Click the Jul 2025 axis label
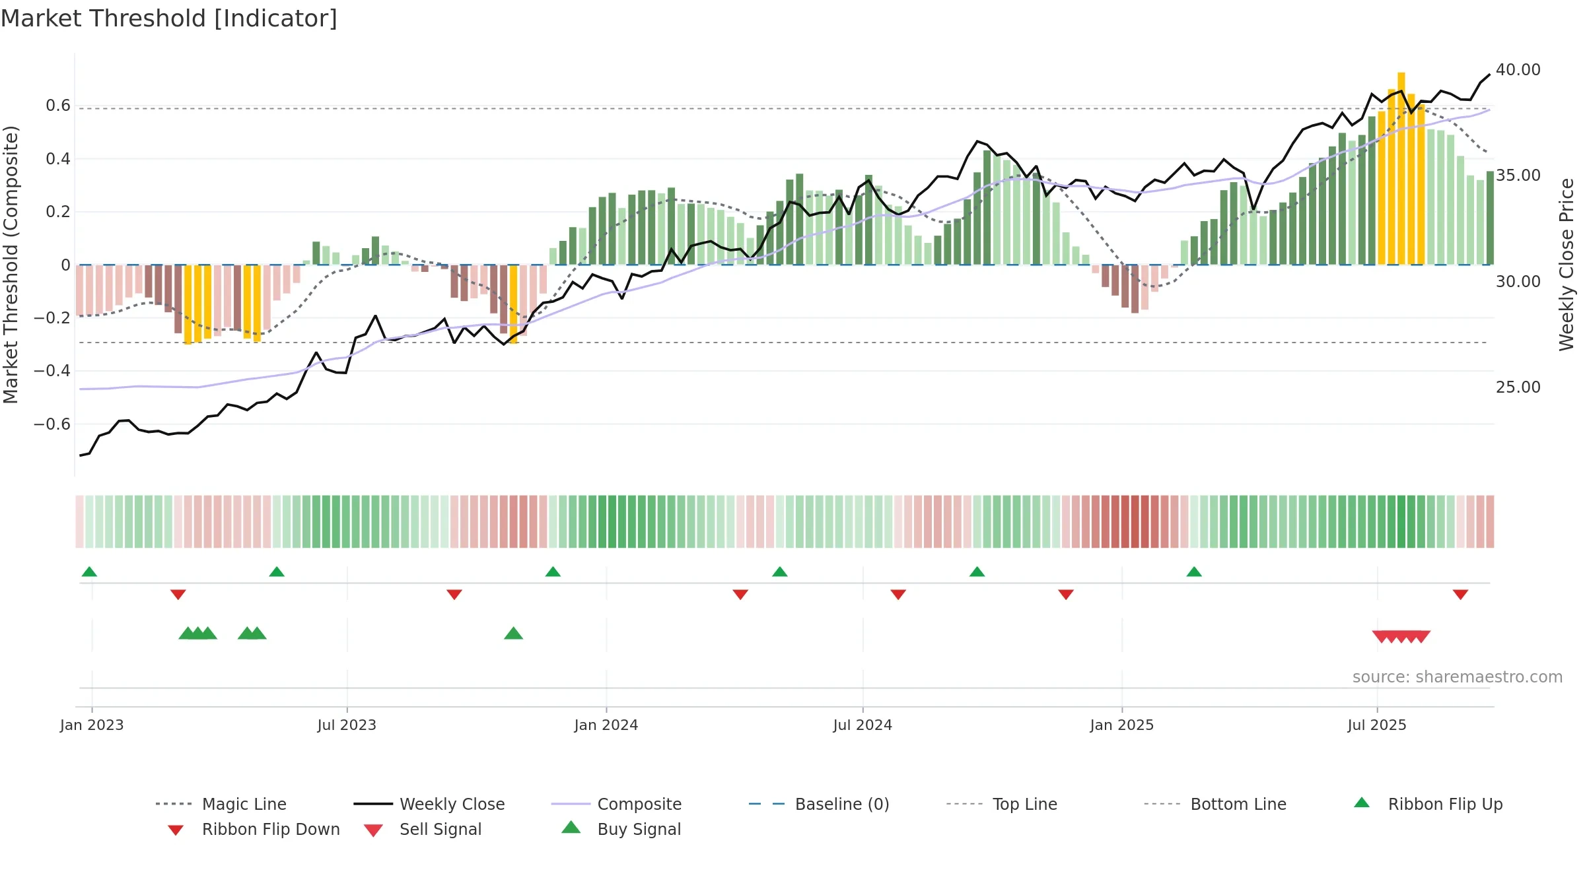The image size is (1585, 891). tap(1377, 725)
